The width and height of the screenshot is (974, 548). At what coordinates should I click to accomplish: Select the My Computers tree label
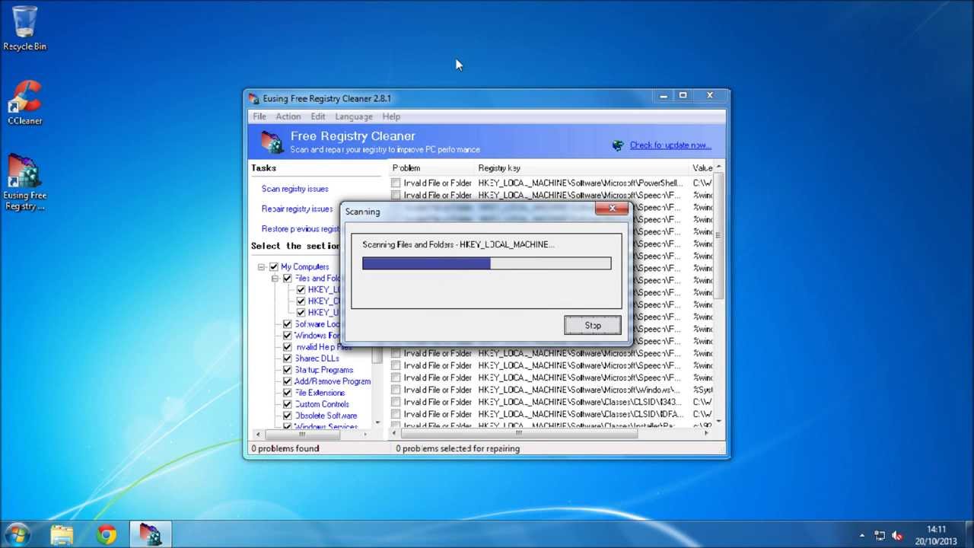point(304,267)
